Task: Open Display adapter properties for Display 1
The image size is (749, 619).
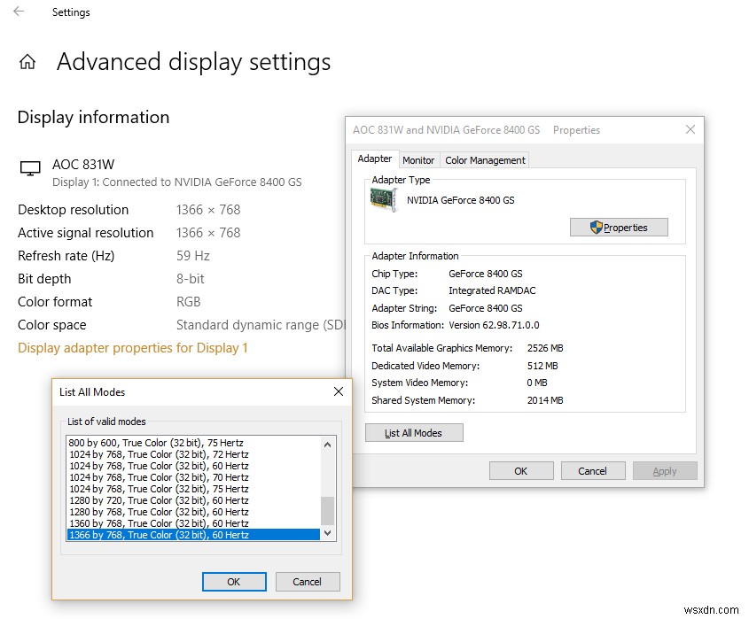Action: [x=132, y=347]
